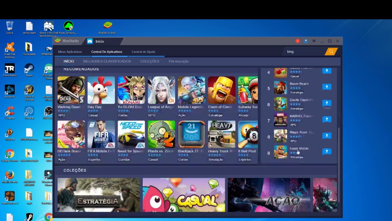Click the Estratégia tag under Clash of Clans
Screen dimensions: 392x221
click(215, 115)
